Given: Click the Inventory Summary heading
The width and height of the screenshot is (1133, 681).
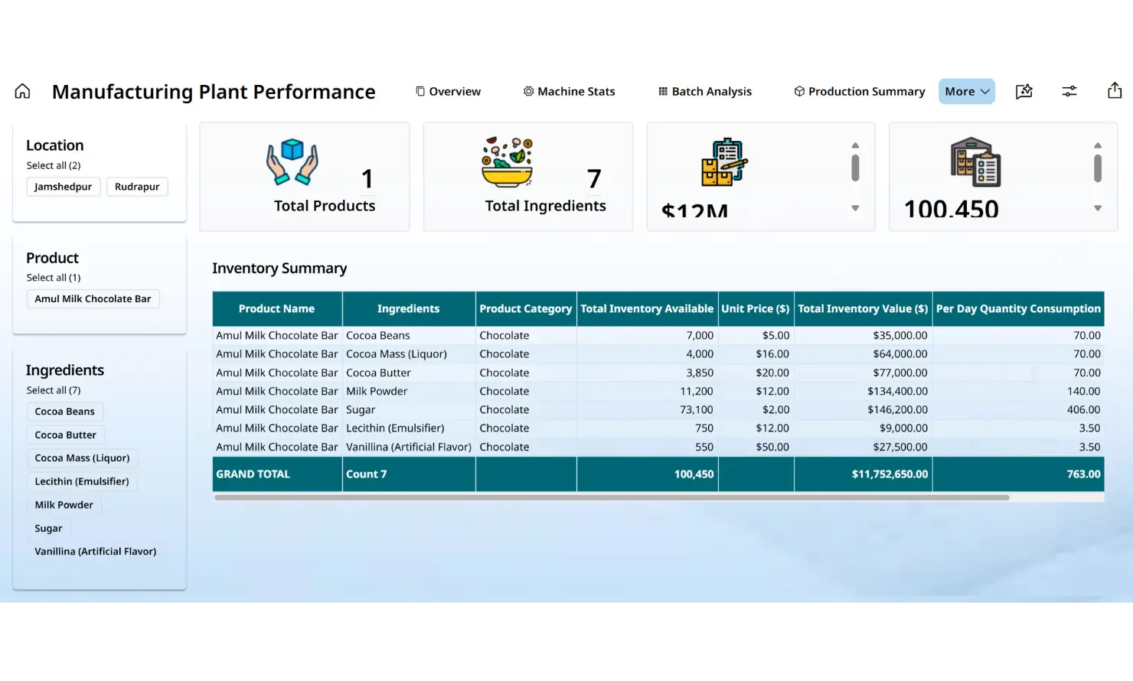Looking at the screenshot, I should click(x=279, y=269).
